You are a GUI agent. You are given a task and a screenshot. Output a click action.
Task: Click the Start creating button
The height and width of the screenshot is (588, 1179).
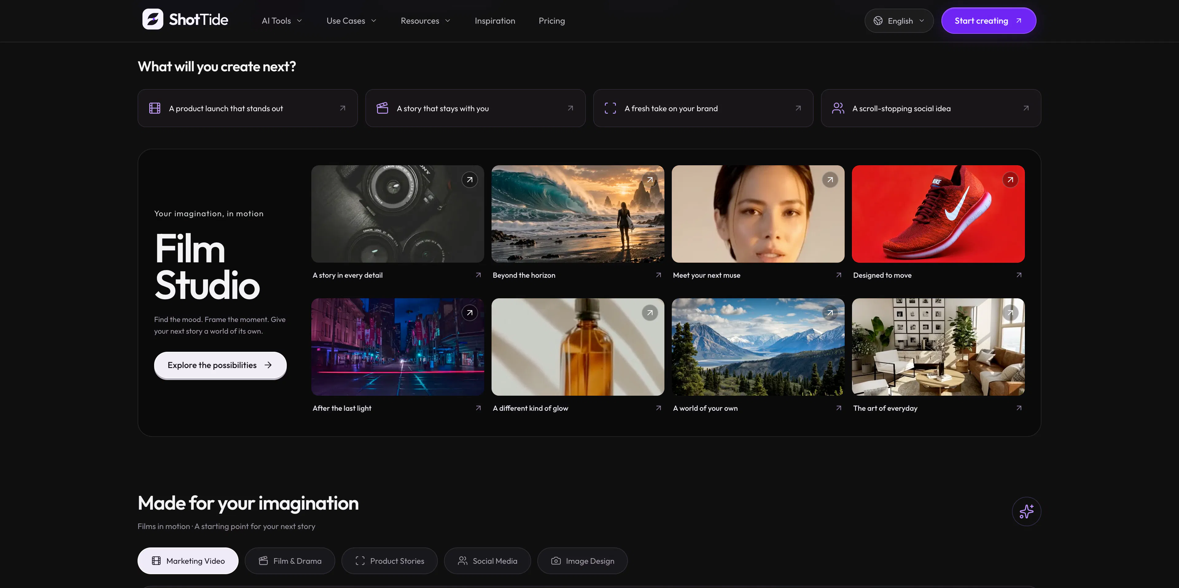989,21
